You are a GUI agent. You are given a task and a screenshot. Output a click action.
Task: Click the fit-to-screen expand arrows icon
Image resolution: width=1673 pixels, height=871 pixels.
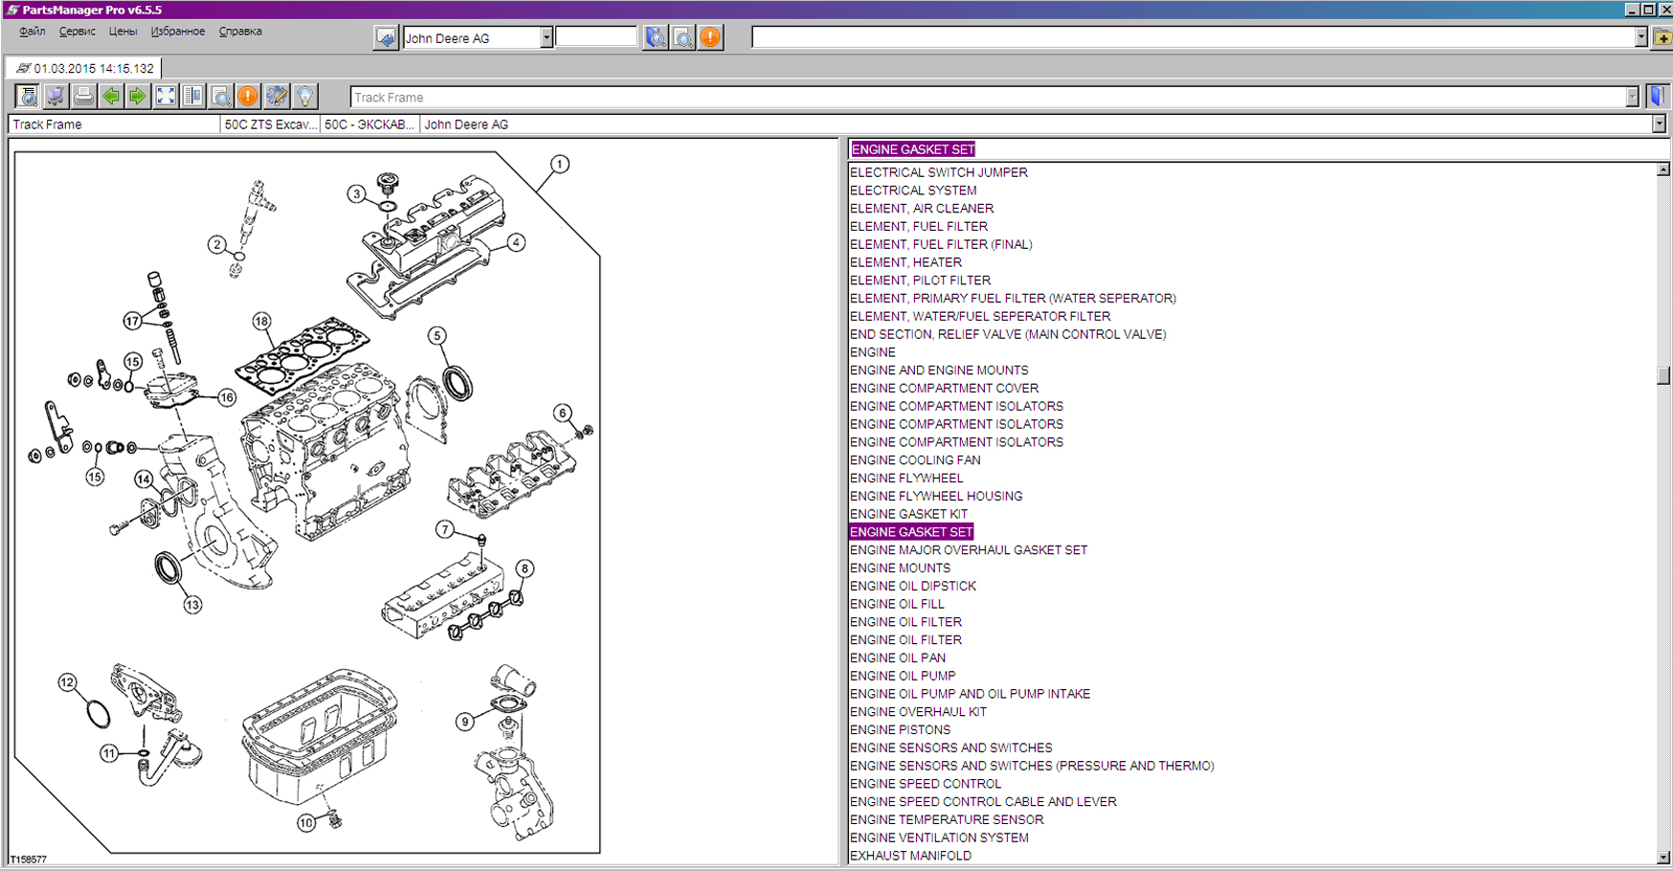pos(166,96)
